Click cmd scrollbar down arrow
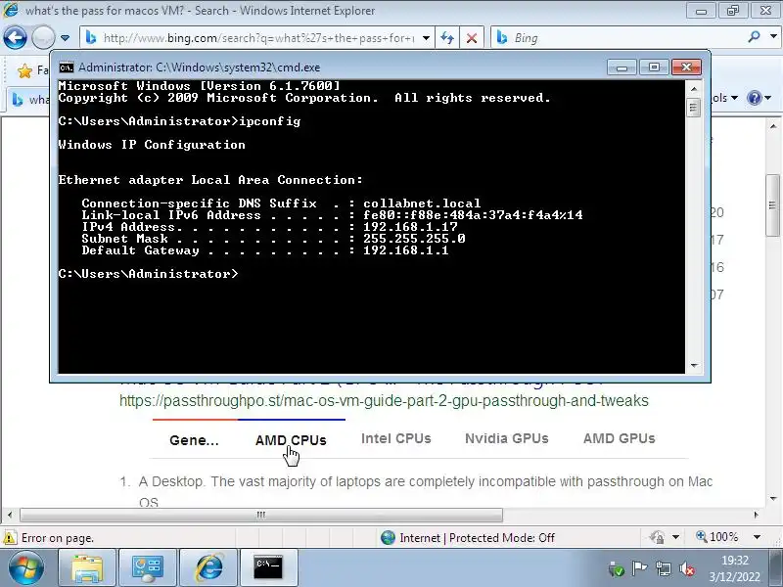The image size is (783, 587). click(694, 365)
